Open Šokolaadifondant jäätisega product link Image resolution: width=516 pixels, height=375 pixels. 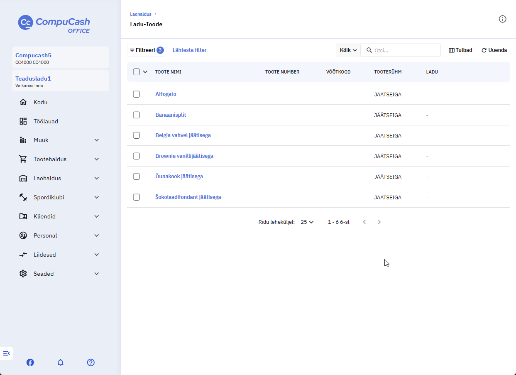pos(188,197)
